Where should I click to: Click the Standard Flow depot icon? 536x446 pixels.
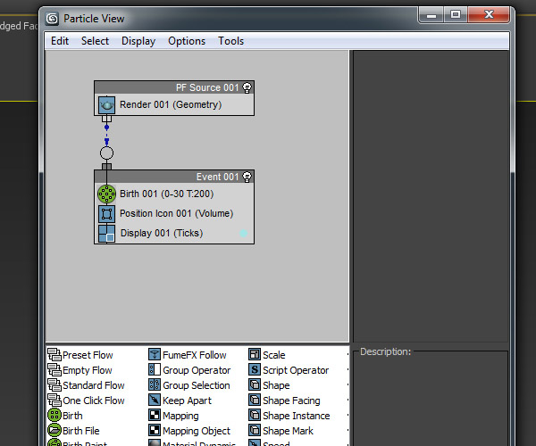pos(54,385)
